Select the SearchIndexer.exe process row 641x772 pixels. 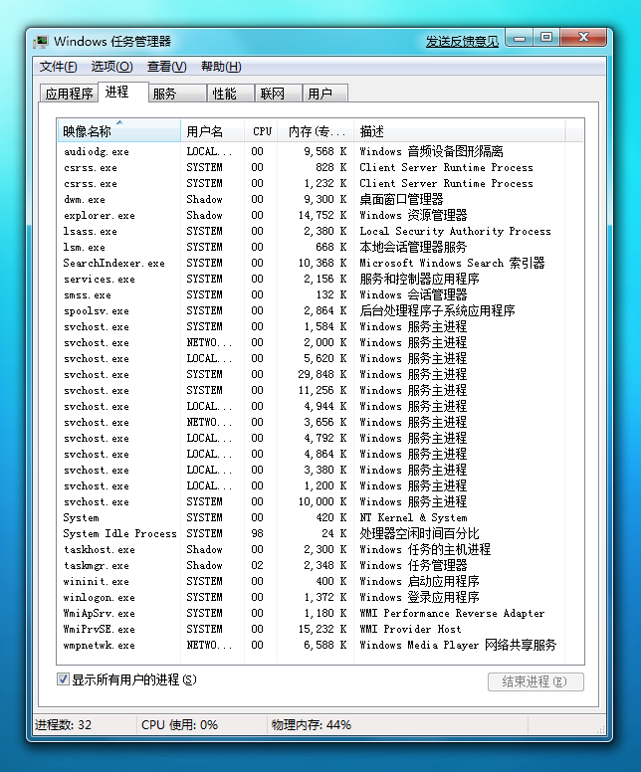tap(320, 263)
